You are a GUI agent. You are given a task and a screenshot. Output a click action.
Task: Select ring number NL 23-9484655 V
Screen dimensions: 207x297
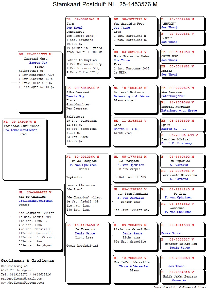[35, 192]
